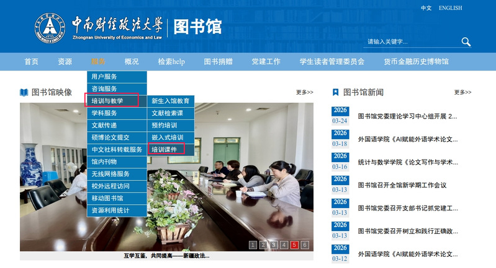Go to carousel slide 1

pos(253,245)
